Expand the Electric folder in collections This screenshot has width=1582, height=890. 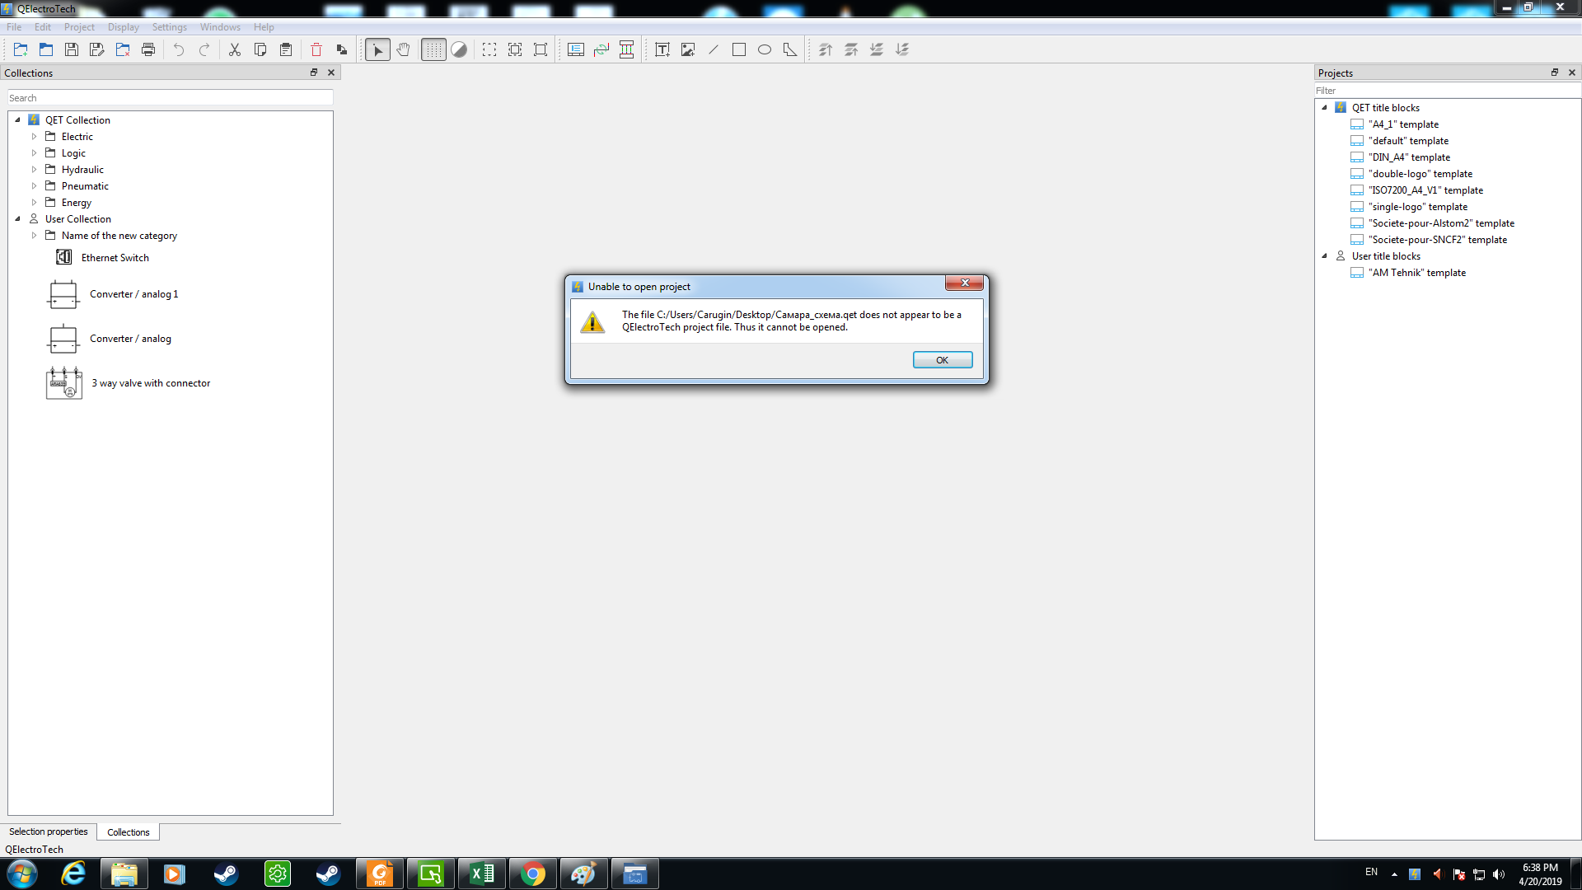pos(34,137)
